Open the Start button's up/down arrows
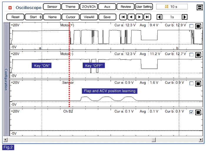The image size is (206, 151). [x=41, y=17]
